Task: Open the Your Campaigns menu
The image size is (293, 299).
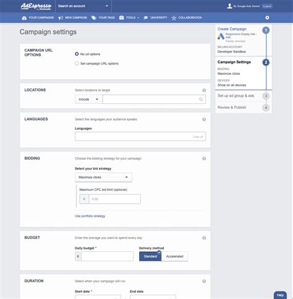Action: click(x=38, y=18)
